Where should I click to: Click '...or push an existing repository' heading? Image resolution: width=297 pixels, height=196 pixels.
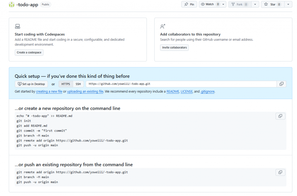(74, 165)
